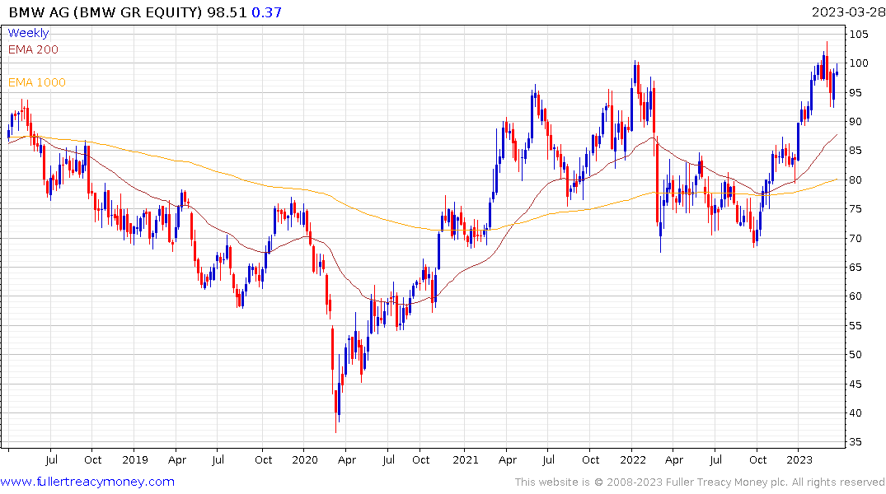The height and width of the screenshot is (494, 886).
Task: Click the 90 price axis label
Action: (x=856, y=121)
